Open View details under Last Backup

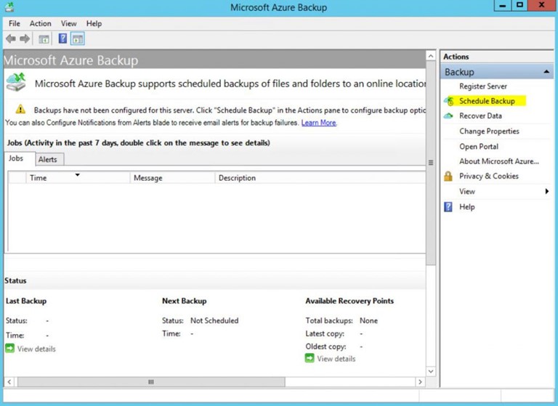36,349
